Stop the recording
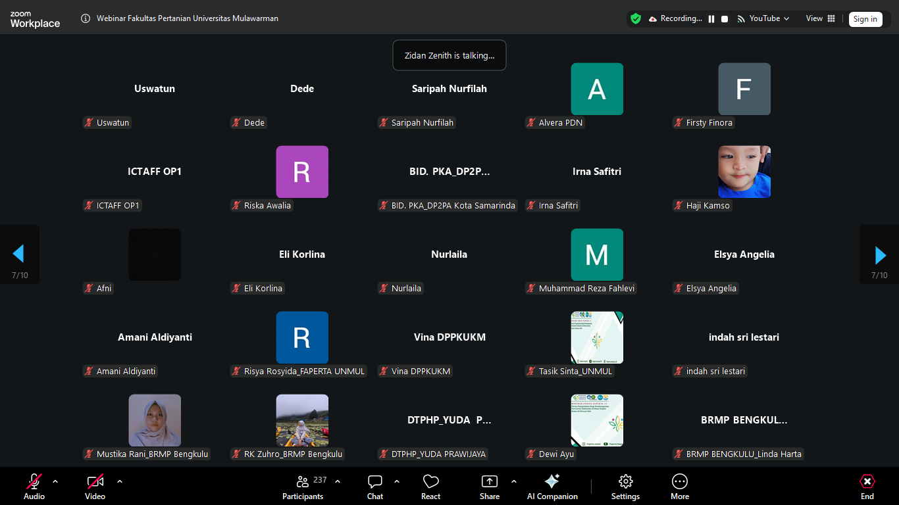This screenshot has width=899, height=505. pyautogui.click(x=725, y=19)
